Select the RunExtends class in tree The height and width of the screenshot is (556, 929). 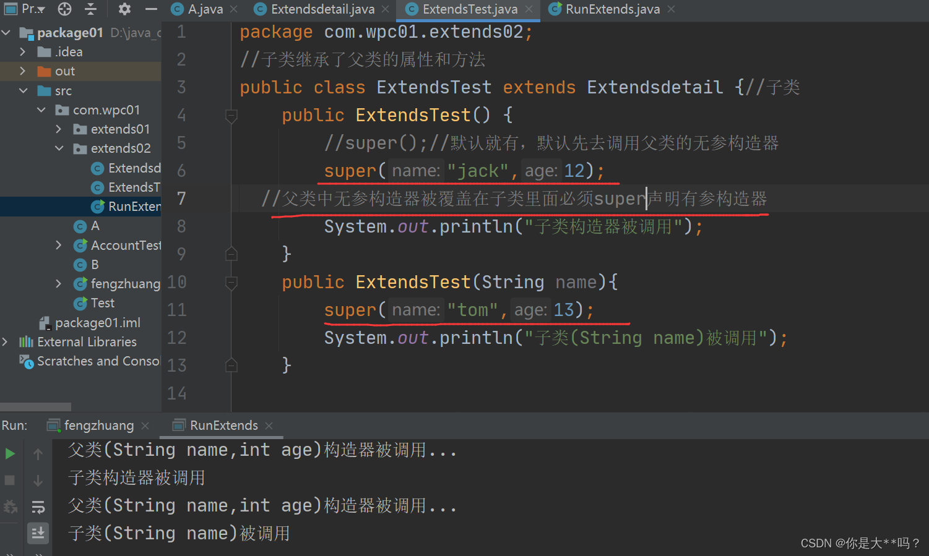click(80, 207)
